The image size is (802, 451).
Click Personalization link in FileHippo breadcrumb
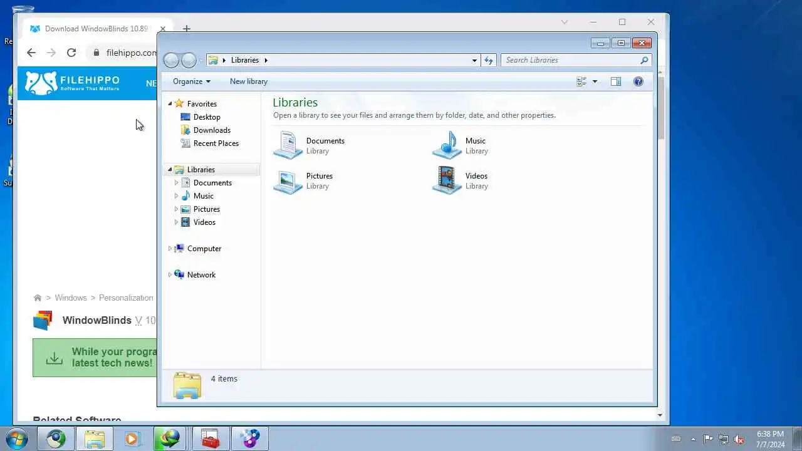click(126, 298)
